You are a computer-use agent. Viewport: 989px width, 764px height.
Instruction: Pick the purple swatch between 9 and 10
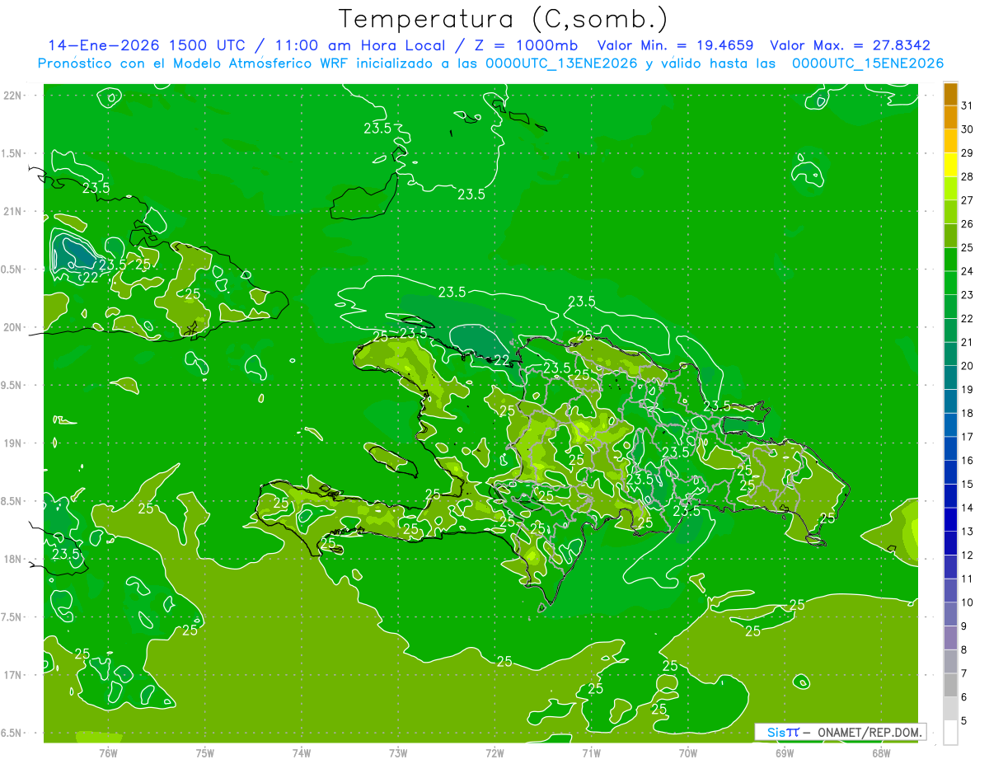point(950,614)
